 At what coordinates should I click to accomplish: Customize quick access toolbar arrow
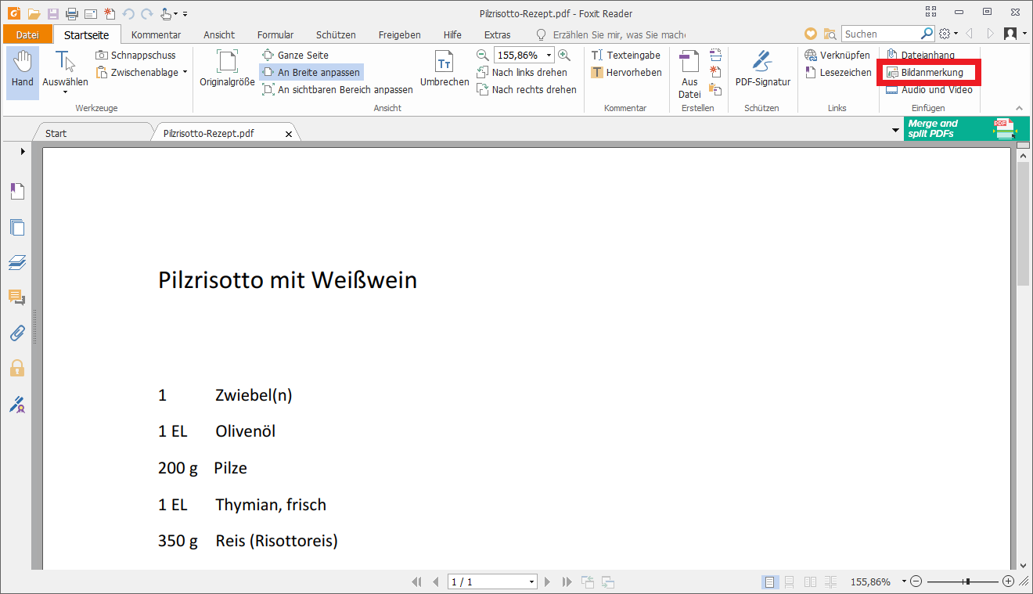tap(185, 14)
